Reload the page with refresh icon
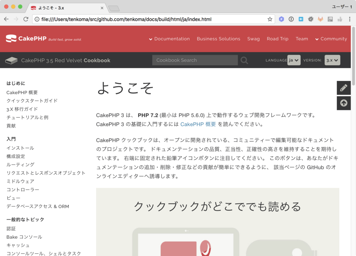Image resolution: width=356 pixels, height=256 pixels. coord(26,19)
